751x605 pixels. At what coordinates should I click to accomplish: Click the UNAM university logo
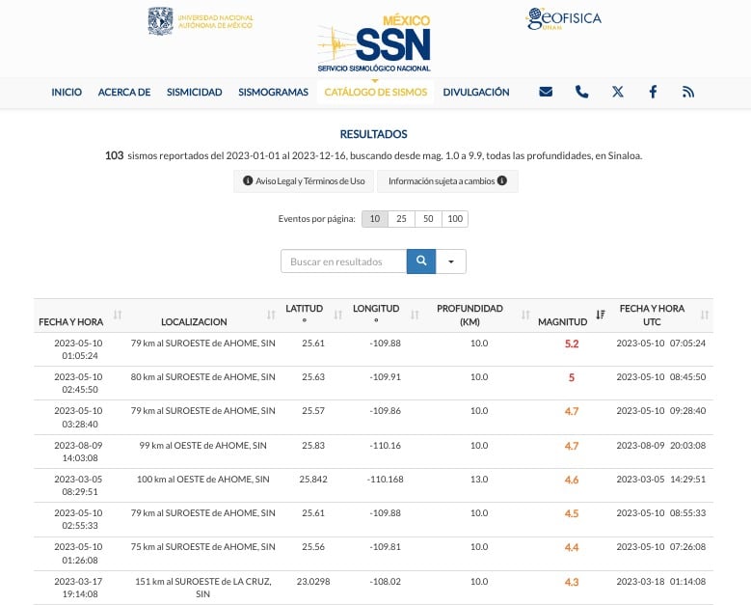tap(201, 21)
